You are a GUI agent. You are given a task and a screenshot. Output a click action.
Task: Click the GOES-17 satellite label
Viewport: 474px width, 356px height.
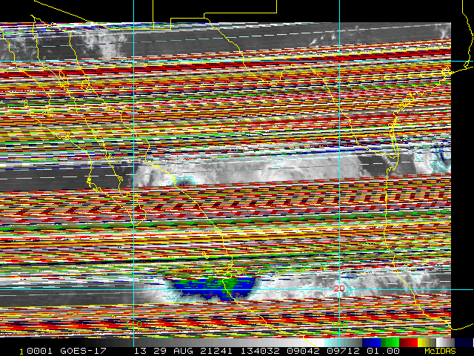point(83,351)
